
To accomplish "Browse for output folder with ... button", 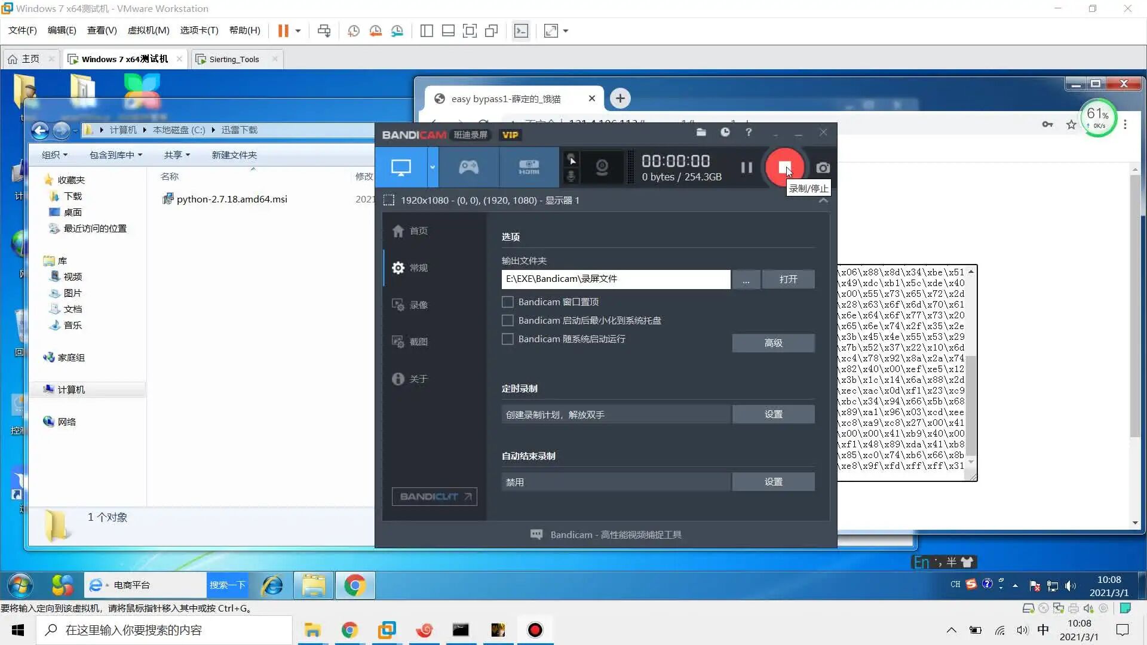I will coord(746,279).
